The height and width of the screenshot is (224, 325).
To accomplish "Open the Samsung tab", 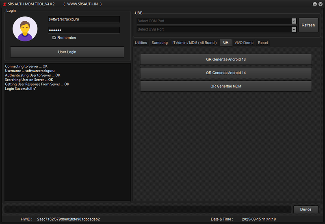I will tap(160, 43).
